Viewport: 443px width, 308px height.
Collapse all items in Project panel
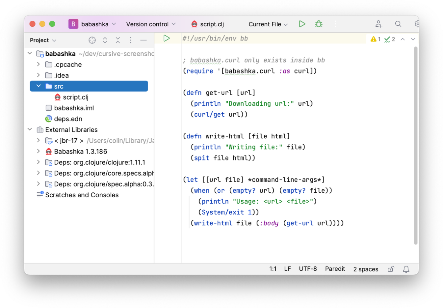118,40
